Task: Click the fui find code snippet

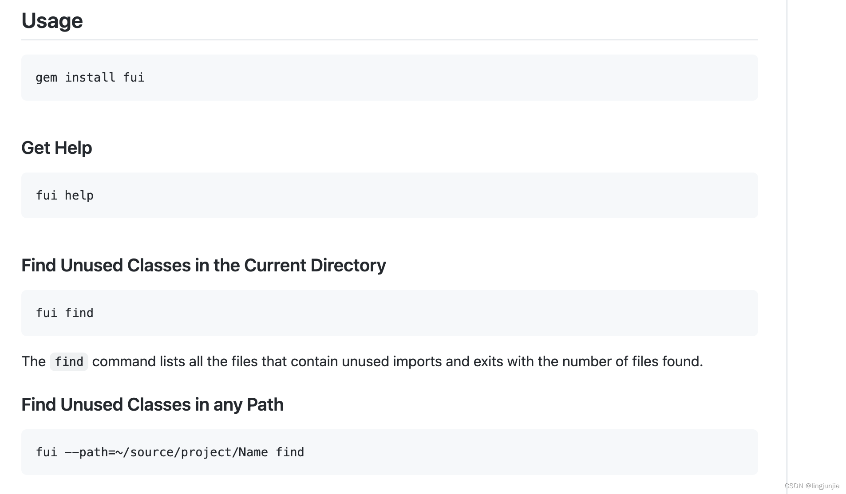Action: [64, 313]
